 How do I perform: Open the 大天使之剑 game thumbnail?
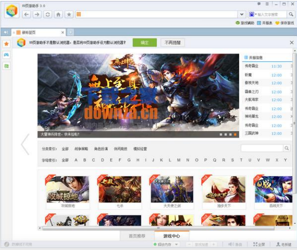pos(172,189)
